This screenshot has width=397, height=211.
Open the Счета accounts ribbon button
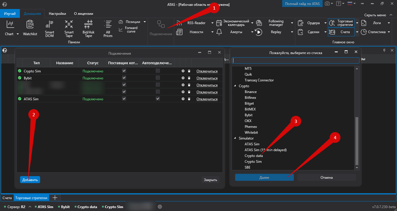tap(341, 32)
